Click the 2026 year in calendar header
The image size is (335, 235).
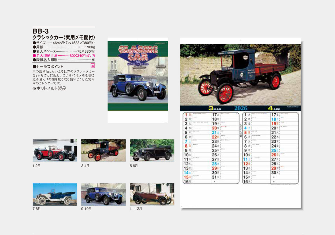point(240,109)
